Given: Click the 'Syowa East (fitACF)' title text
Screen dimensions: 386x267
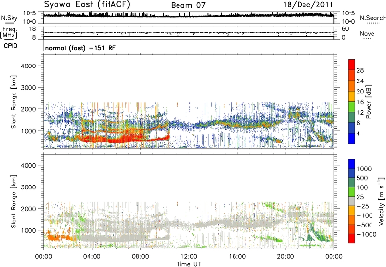Looking at the screenshot, I should pyautogui.click(x=87, y=4).
